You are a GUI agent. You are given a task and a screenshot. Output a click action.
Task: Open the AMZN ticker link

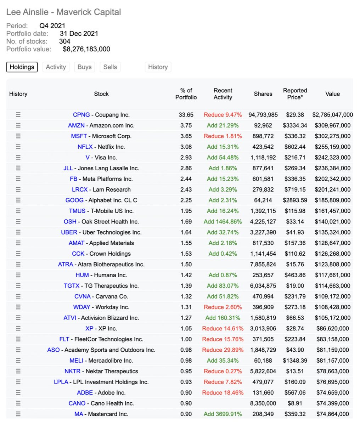[76, 125]
